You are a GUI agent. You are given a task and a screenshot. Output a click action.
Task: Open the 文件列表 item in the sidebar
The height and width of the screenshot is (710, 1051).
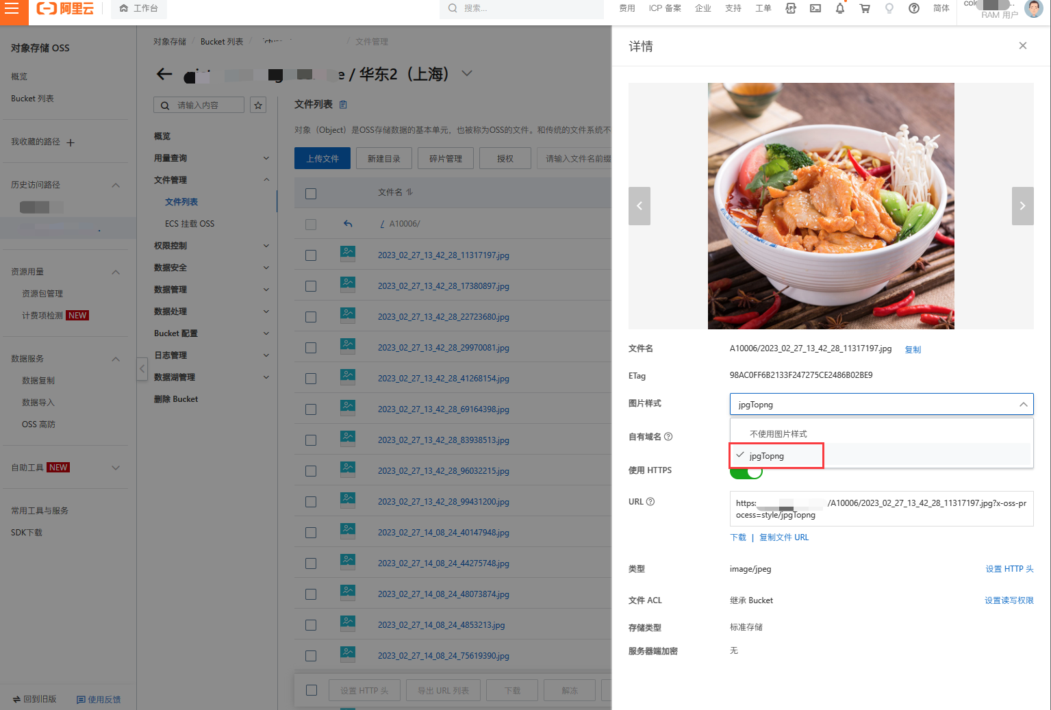pos(181,202)
